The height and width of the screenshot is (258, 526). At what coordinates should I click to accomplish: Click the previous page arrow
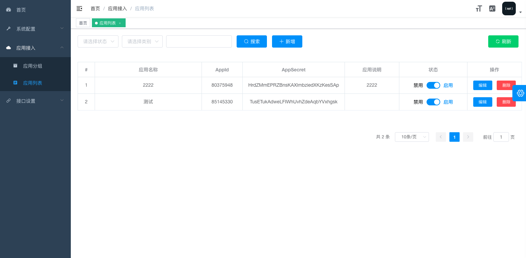click(x=441, y=137)
